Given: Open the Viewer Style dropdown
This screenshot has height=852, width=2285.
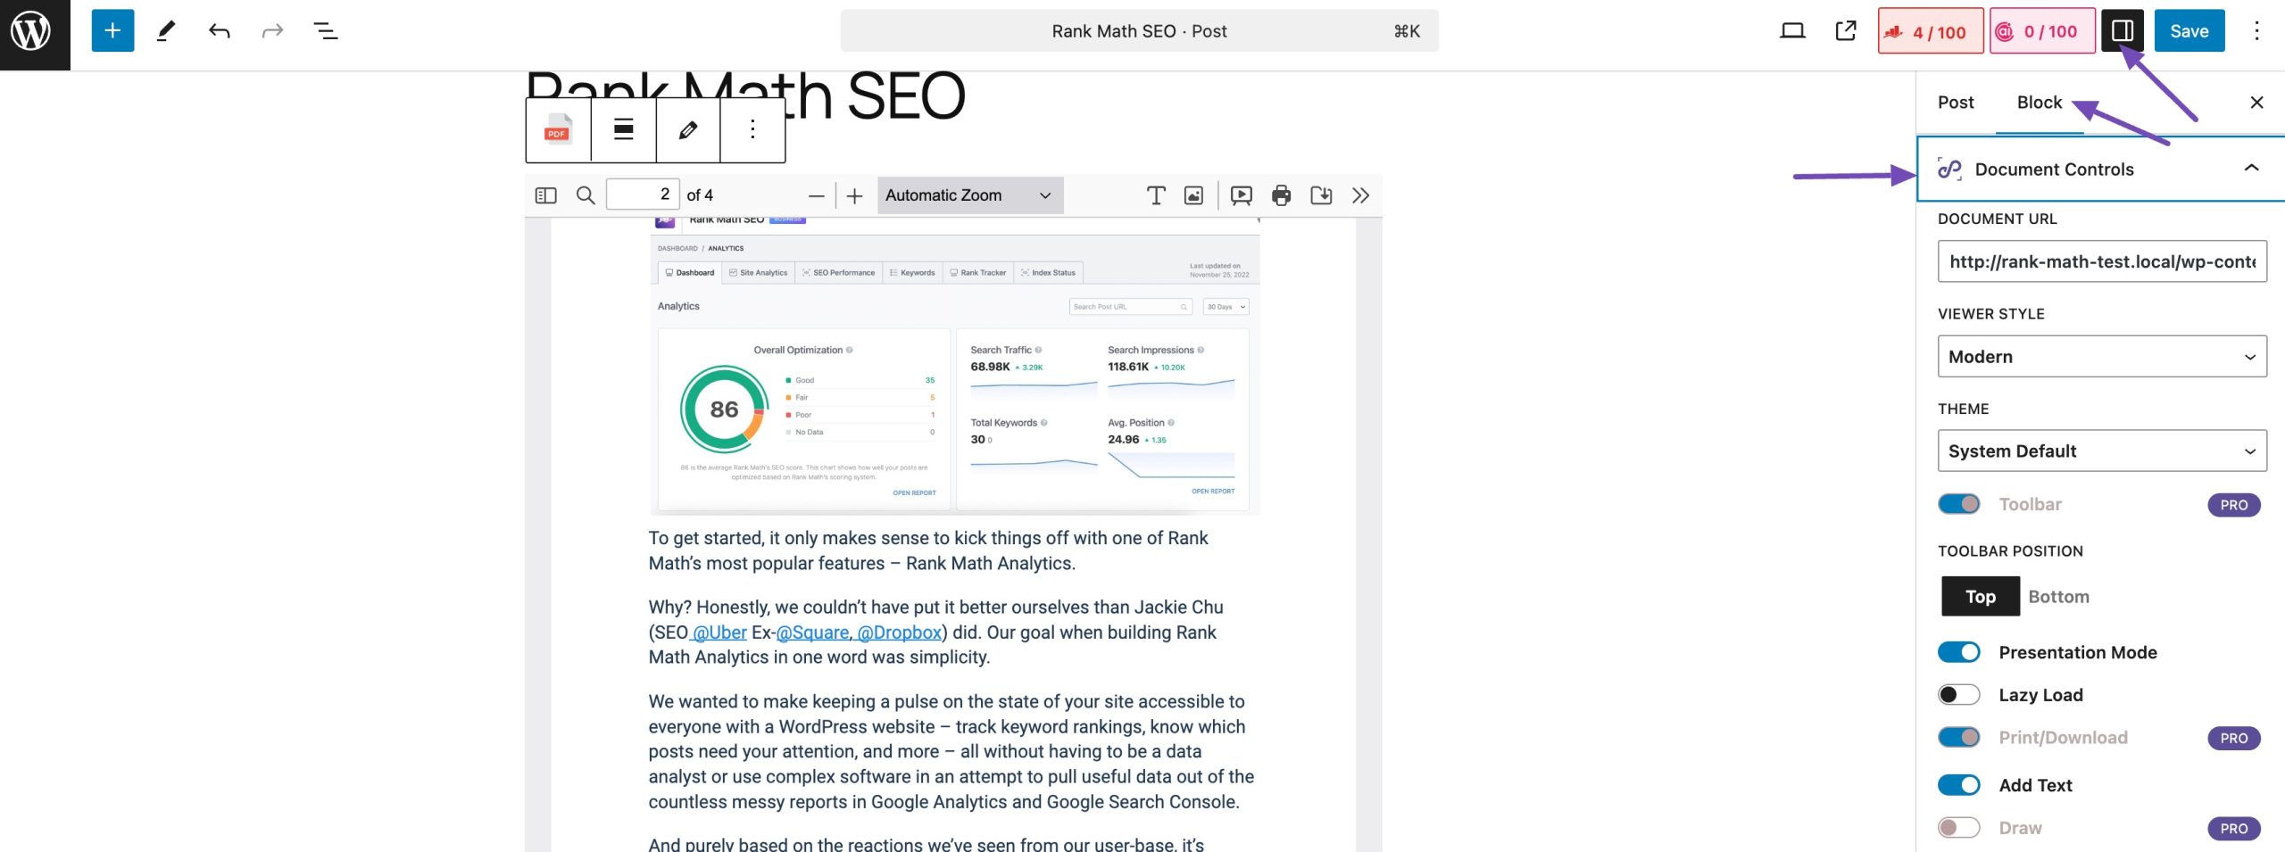Looking at the screenshot, I should pos(2102,357).
